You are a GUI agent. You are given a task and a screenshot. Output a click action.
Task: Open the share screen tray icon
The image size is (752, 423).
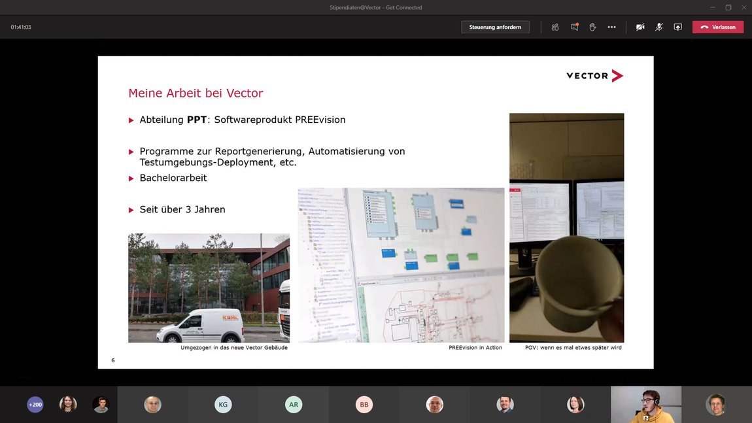677,27
